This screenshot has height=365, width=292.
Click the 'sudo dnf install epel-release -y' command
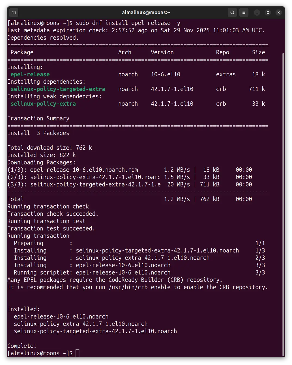(x=128, y=23)
